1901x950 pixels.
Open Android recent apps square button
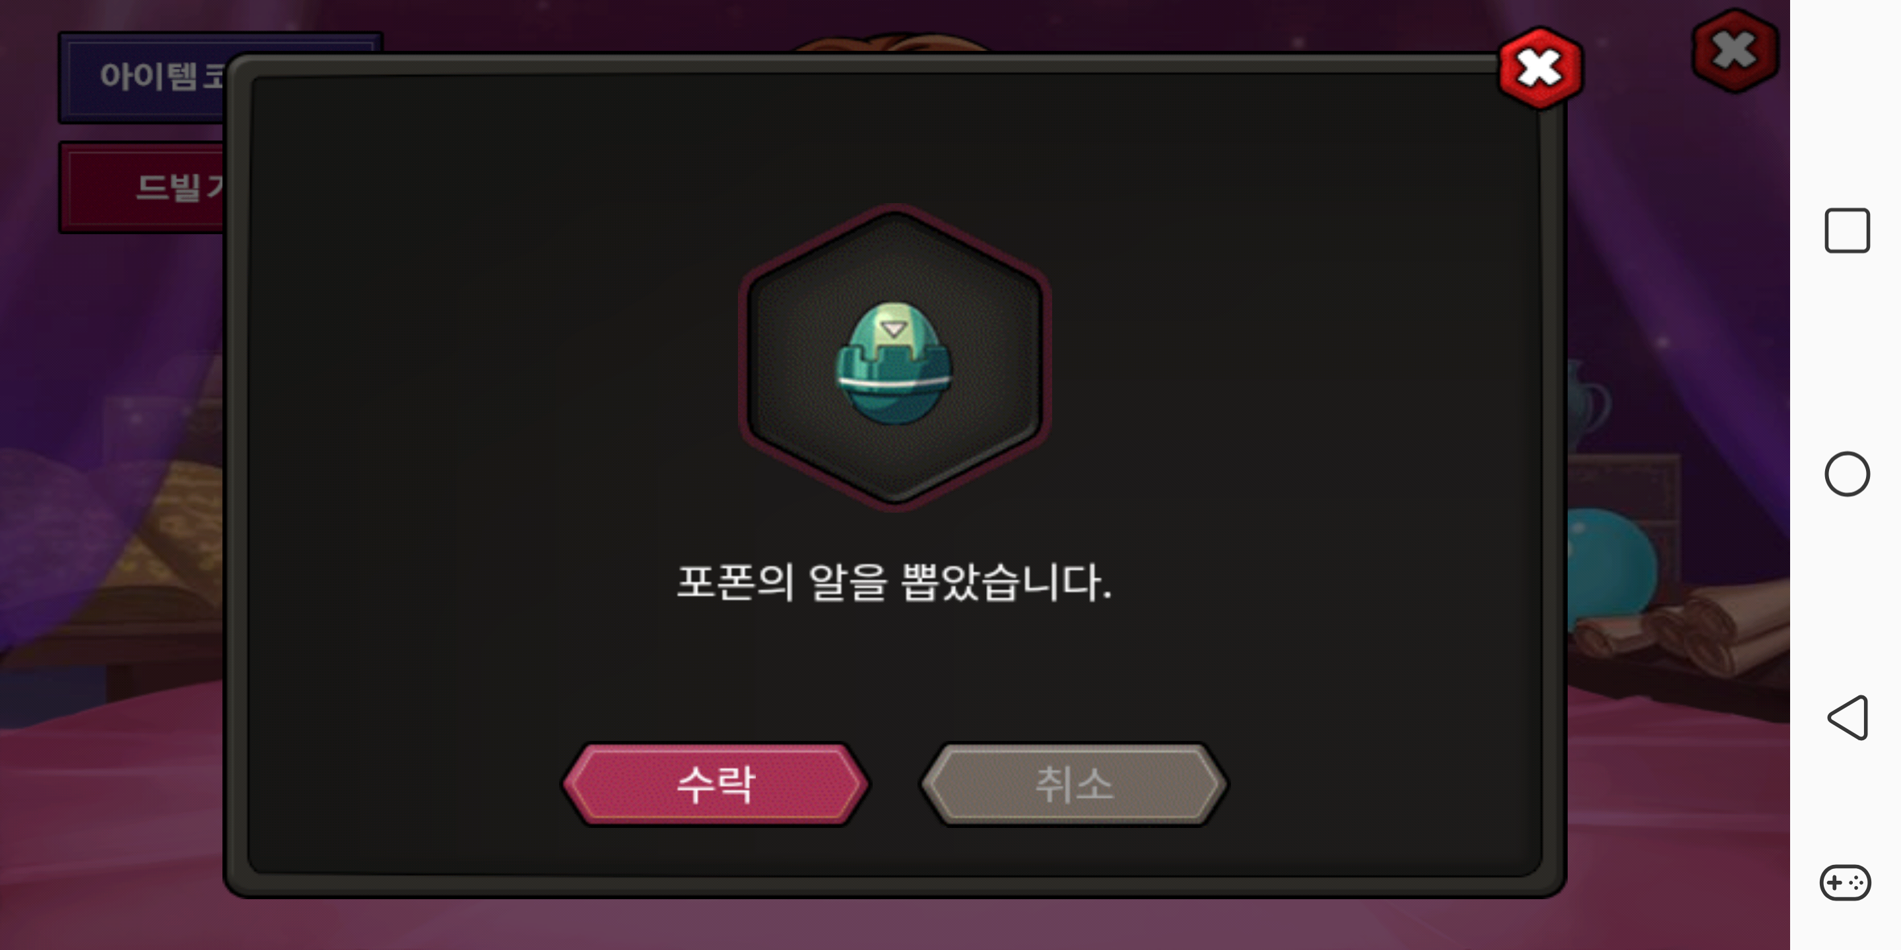click(1847, 231)
